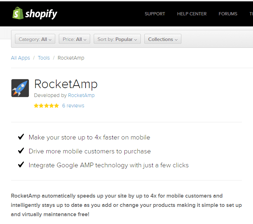The width and height of the screenshot is (253, 224).
Task: Expand the Collections dropdown menu
Action: coord(162,39)
